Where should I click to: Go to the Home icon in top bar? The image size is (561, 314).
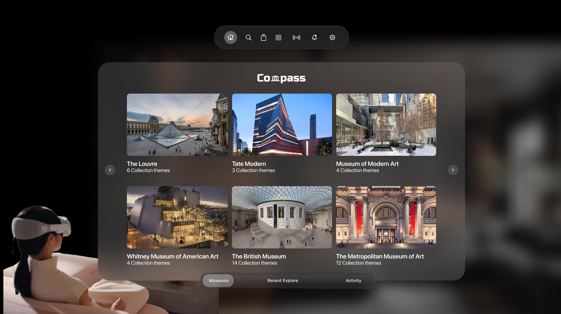point(231,37)
